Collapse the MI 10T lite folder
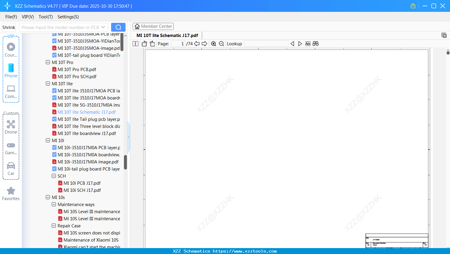This screenshot has height=254, width=450. tap(48, 84)
